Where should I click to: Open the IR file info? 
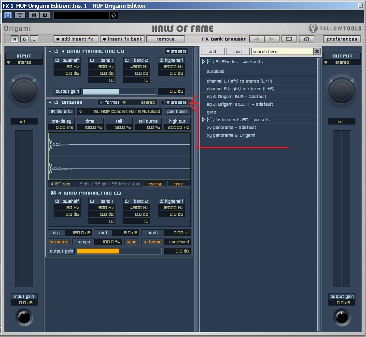pyautogui.click(x=61, y=112)
